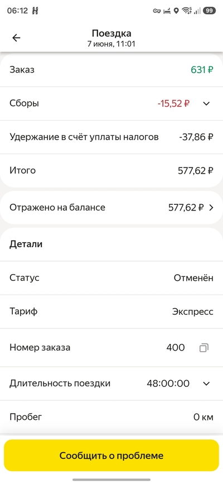
Task: Expand the Сборы fees chevron
Action: (x=206, y=104)
